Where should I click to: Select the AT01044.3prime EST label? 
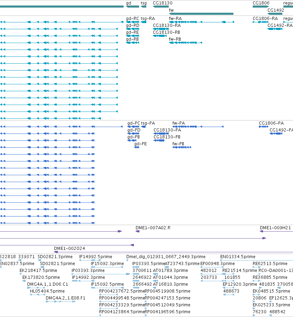pos(170,277)
